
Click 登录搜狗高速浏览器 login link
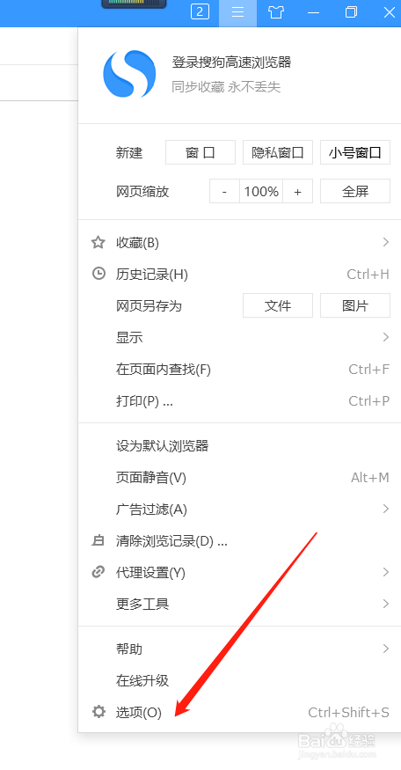(x=231, y=62)
